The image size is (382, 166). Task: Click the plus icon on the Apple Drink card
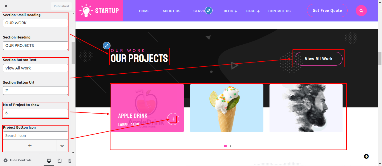pos(173,119)
